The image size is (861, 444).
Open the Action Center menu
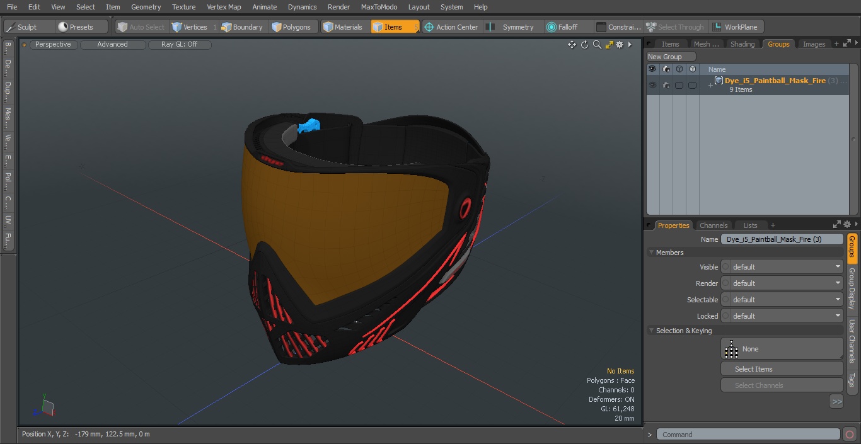tap(452, 27)
